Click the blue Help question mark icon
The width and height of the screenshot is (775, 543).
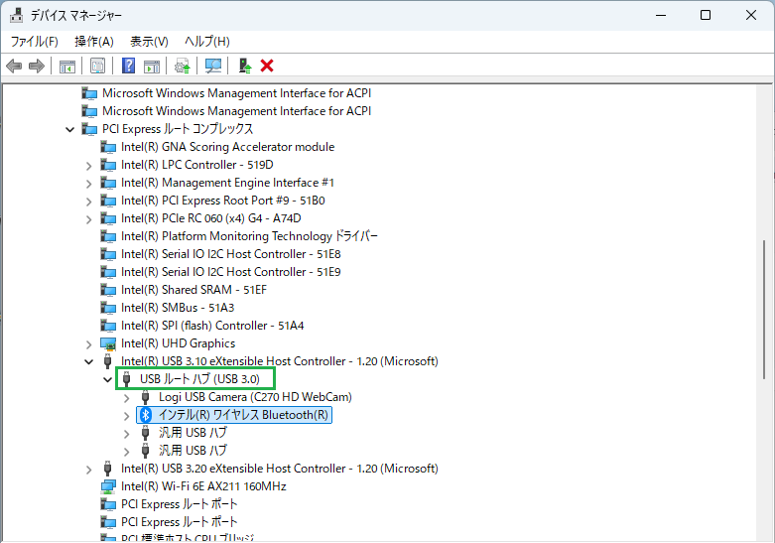pyautogui.click(x=129, y=66)
